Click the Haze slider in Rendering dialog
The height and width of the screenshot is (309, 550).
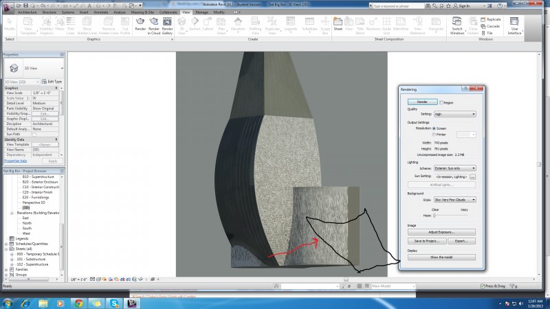click(x=434, y=216)
